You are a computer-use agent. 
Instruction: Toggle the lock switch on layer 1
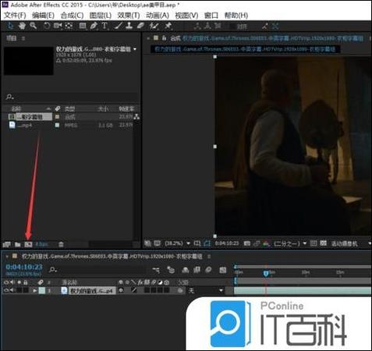[x=26, y=290]
